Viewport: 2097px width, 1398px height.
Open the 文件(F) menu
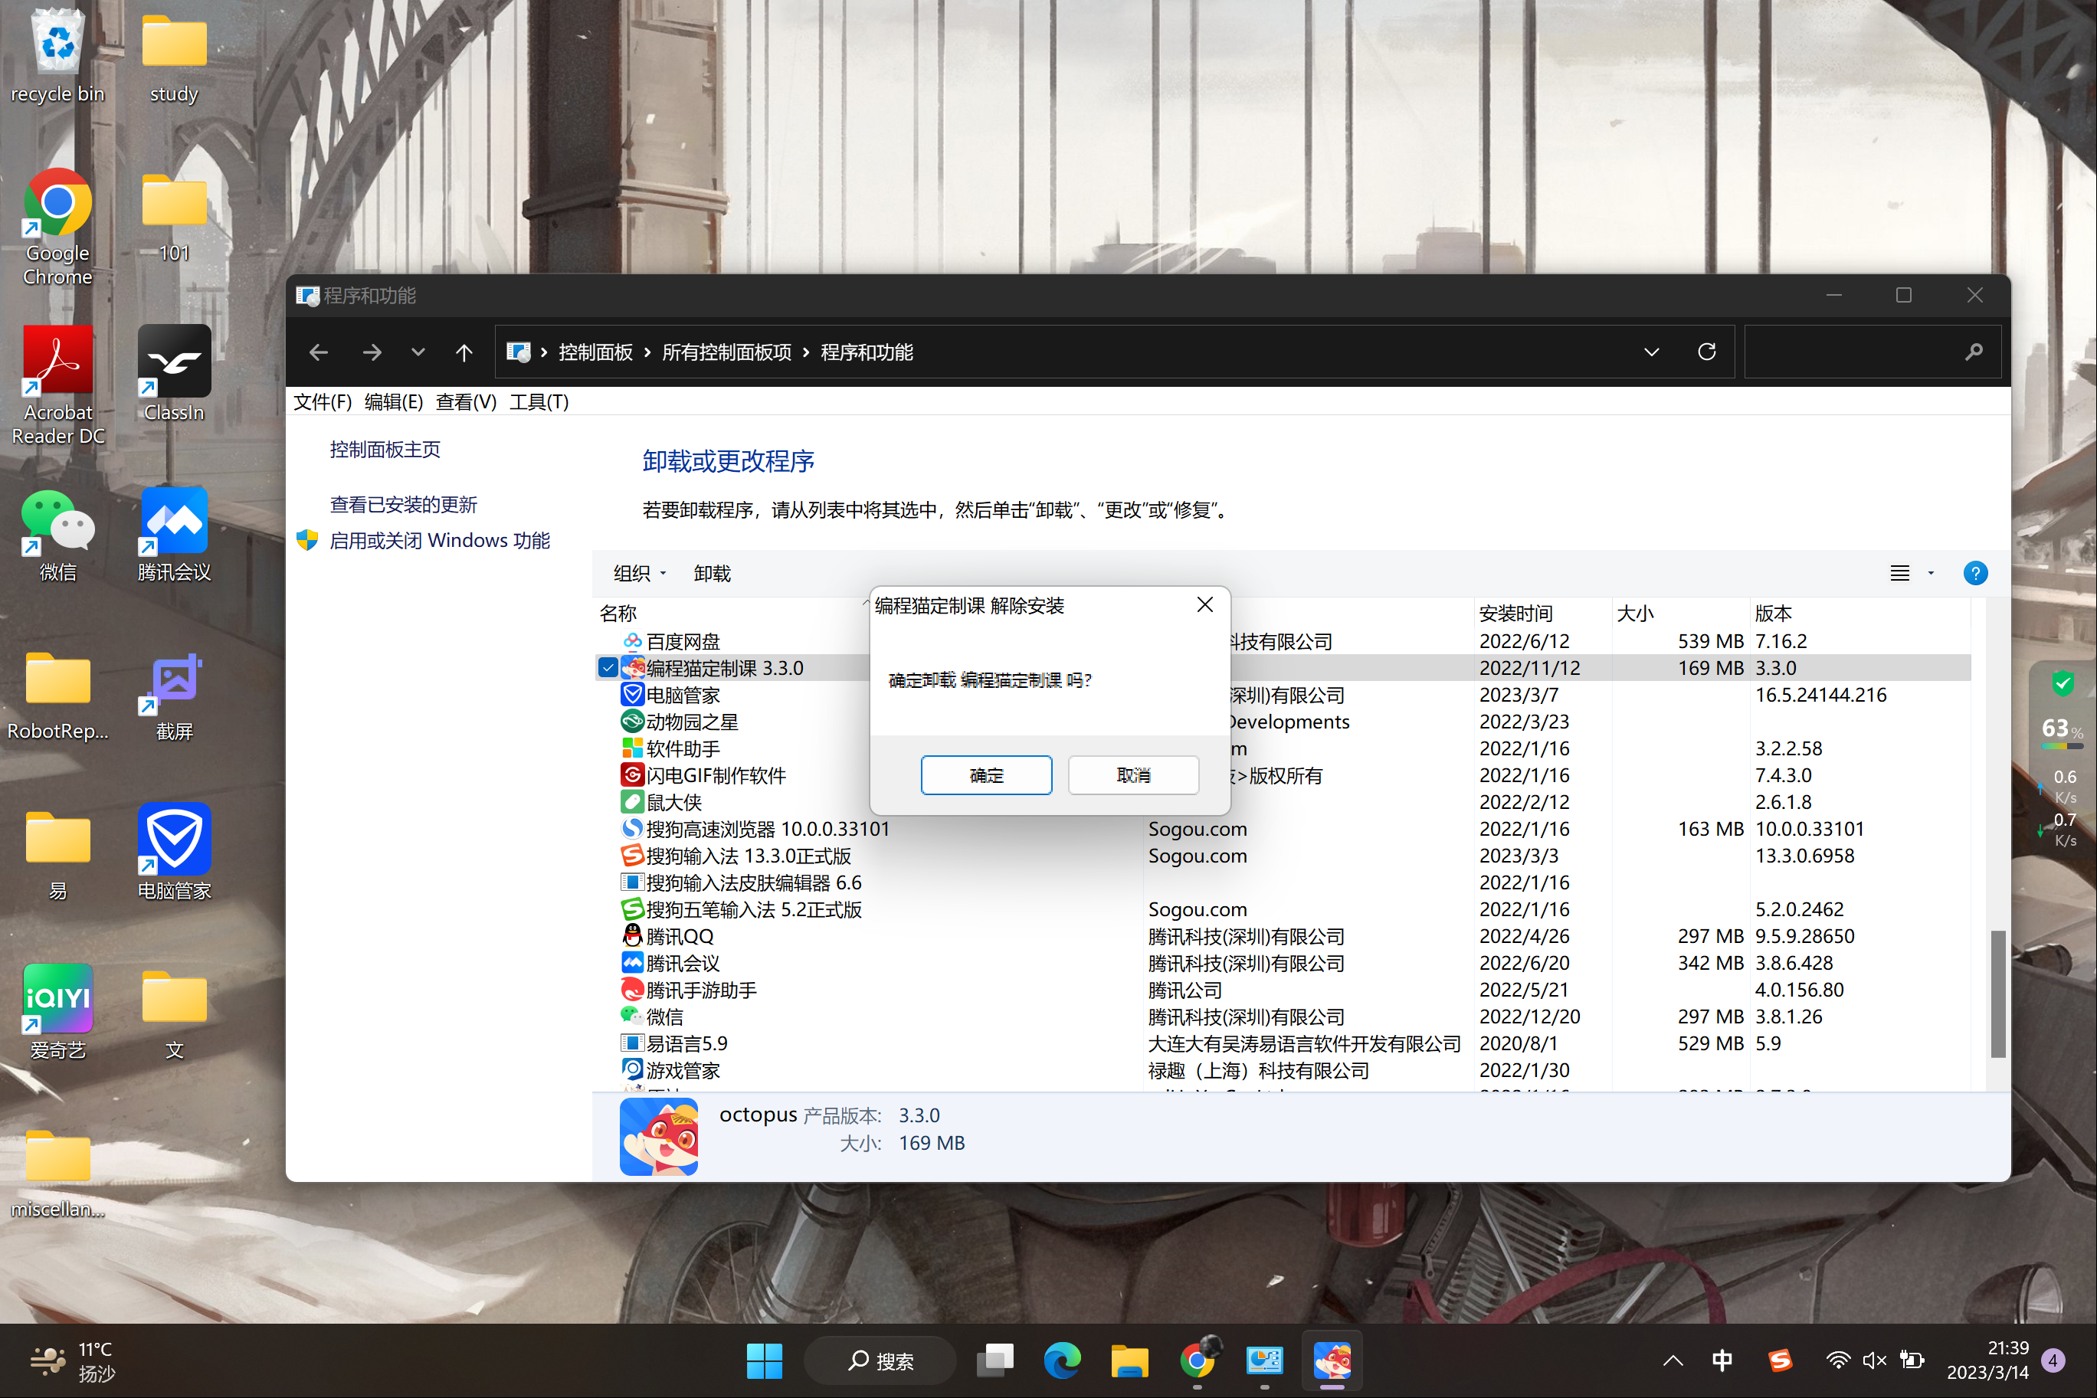[323, 402]
